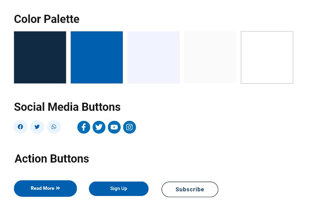Open the light WhatsApp share icon
This screenshot has width=322, height=217.
coord(54,127)
